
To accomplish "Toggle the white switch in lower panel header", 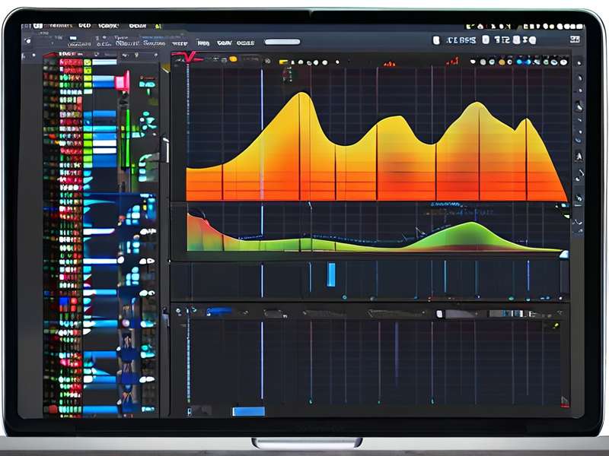I will [x=439, y=314].
